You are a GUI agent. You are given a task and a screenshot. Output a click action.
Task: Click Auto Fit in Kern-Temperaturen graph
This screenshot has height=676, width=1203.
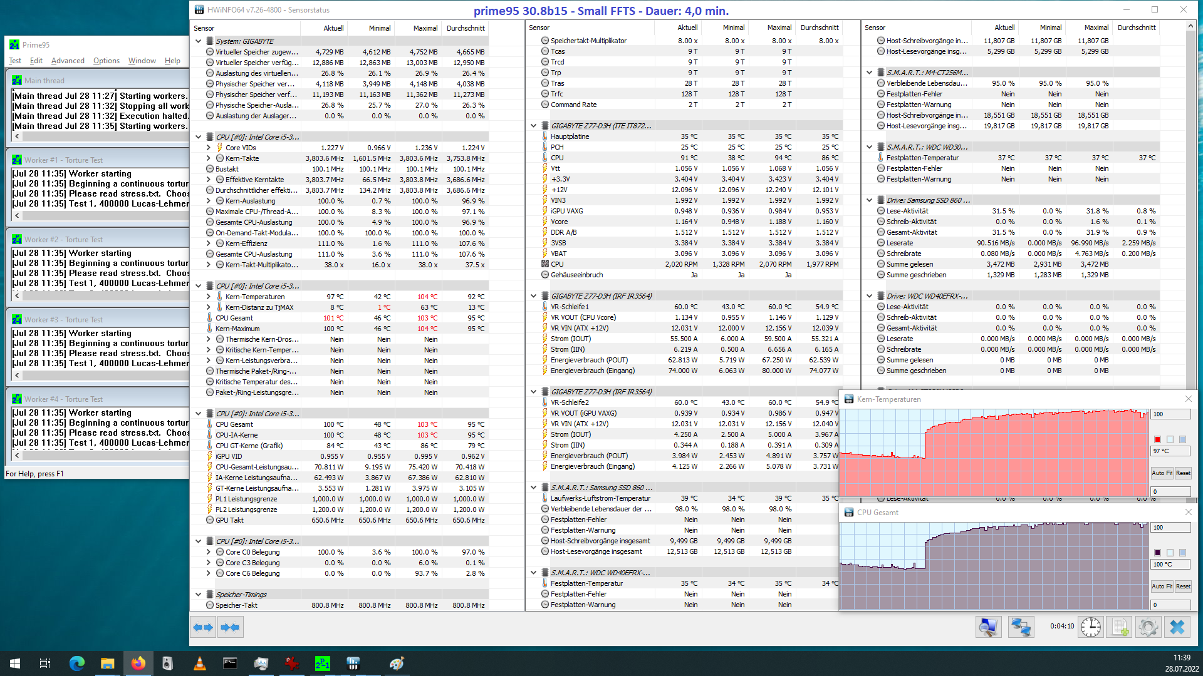(1161, 473)
